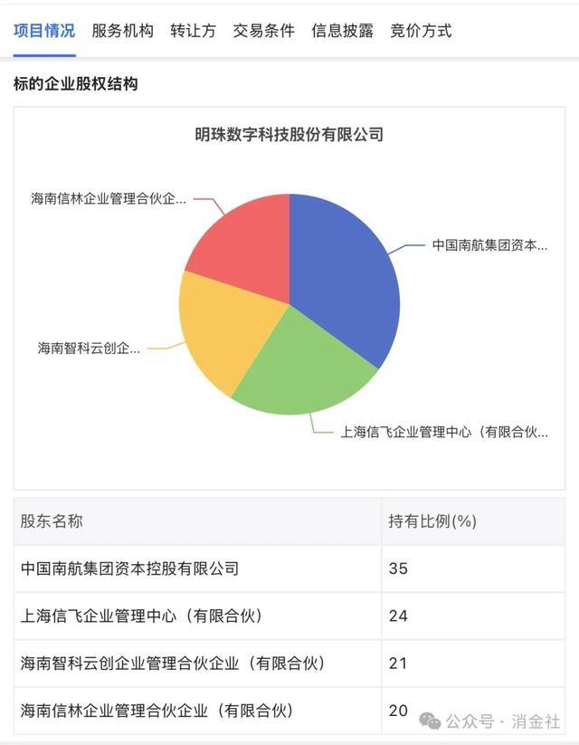The width and height of the screenshot is (579, 745).
Task: Click the 中国南航集团资本 pie label
Action: 489,245
